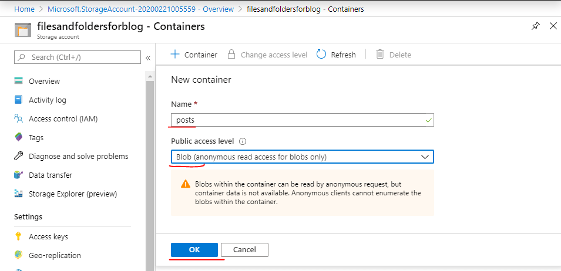Open Activity log from sidebar
The image size is (561, 271).
pyautogui.click(x=47, y=100)
